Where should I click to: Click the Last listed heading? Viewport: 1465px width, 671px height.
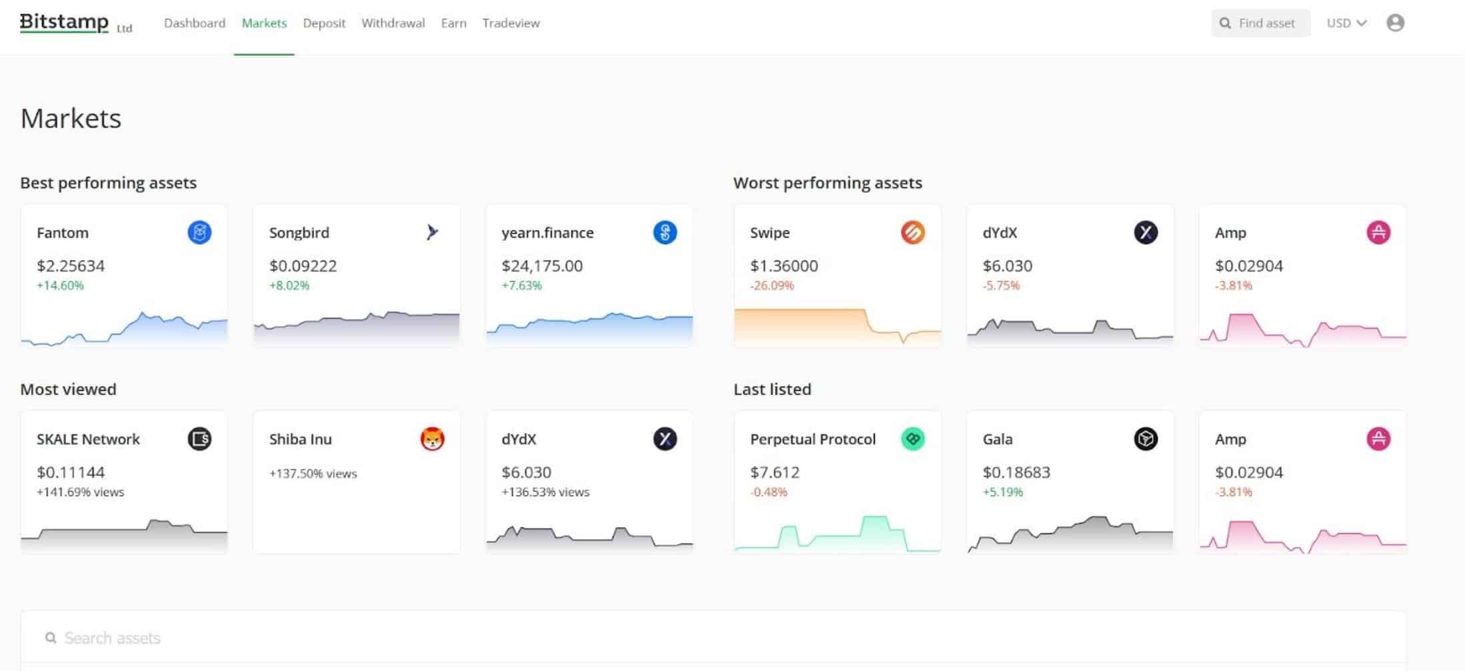(x=772, y=390)
